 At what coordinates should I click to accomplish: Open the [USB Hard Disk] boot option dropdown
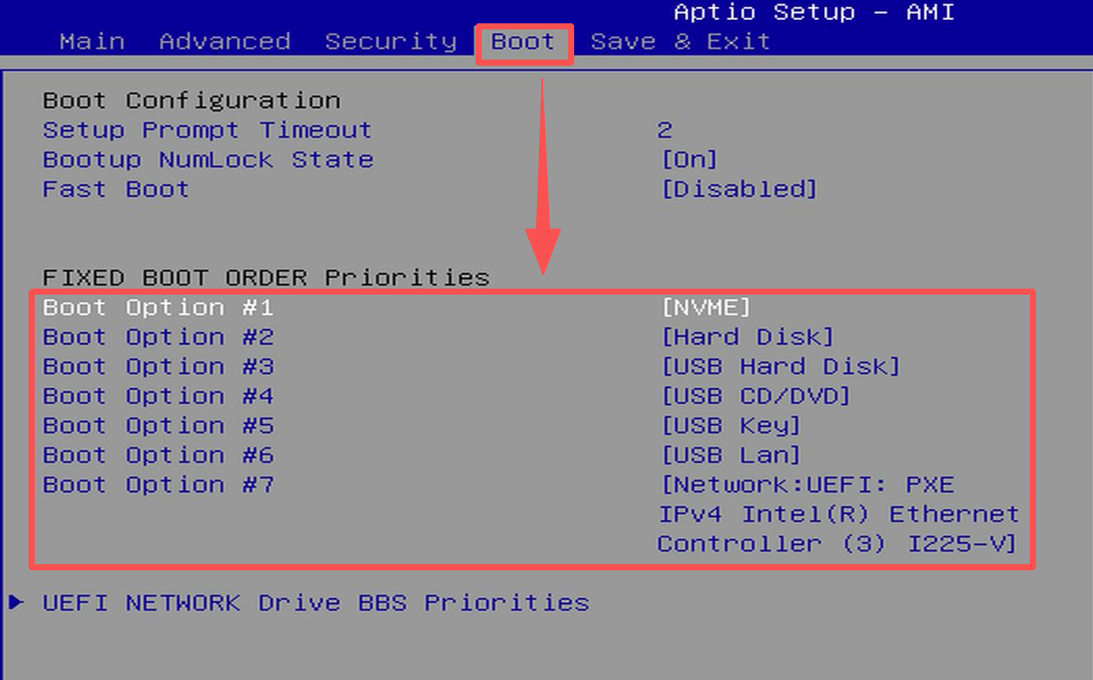(x=780, y=366)
